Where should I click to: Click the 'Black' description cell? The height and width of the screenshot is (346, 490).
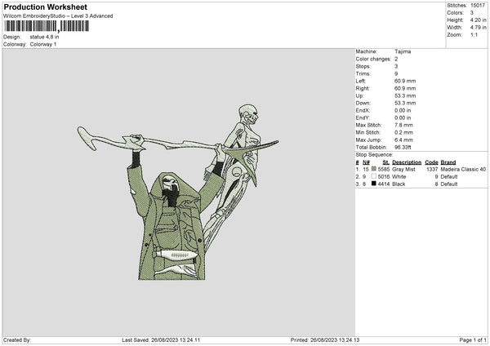coord(399,184)
